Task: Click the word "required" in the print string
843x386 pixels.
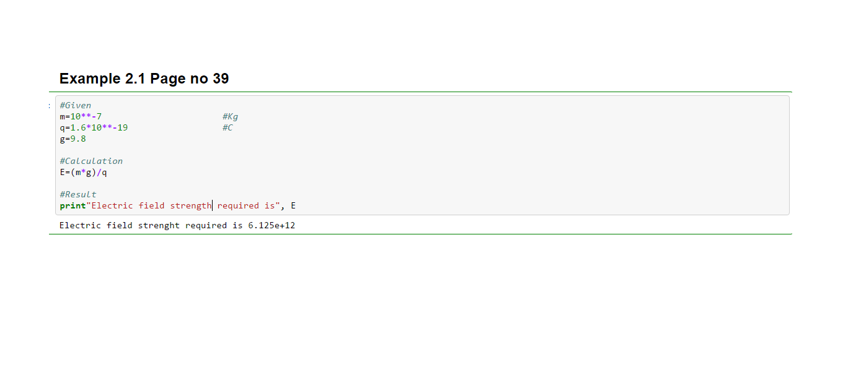Action: click(x=238, y=206)
